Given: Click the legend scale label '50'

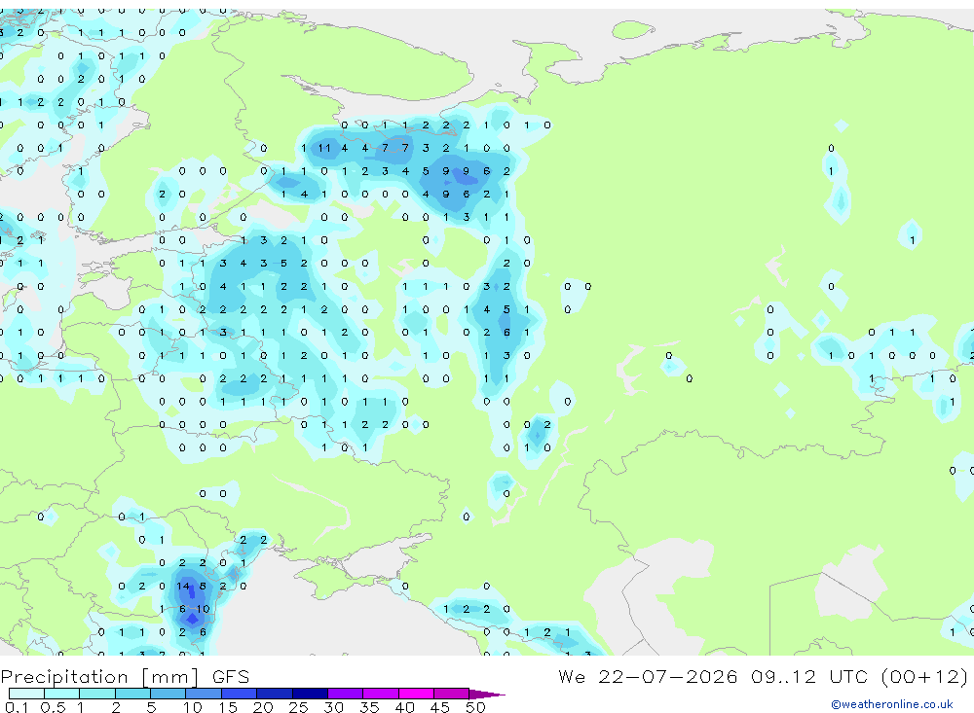Looking at the screenshot, I should [x=475, y=707].
